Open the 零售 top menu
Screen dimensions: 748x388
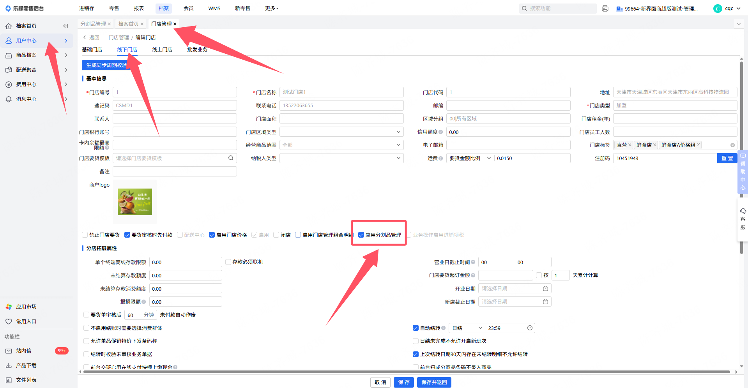click(114, 8)
